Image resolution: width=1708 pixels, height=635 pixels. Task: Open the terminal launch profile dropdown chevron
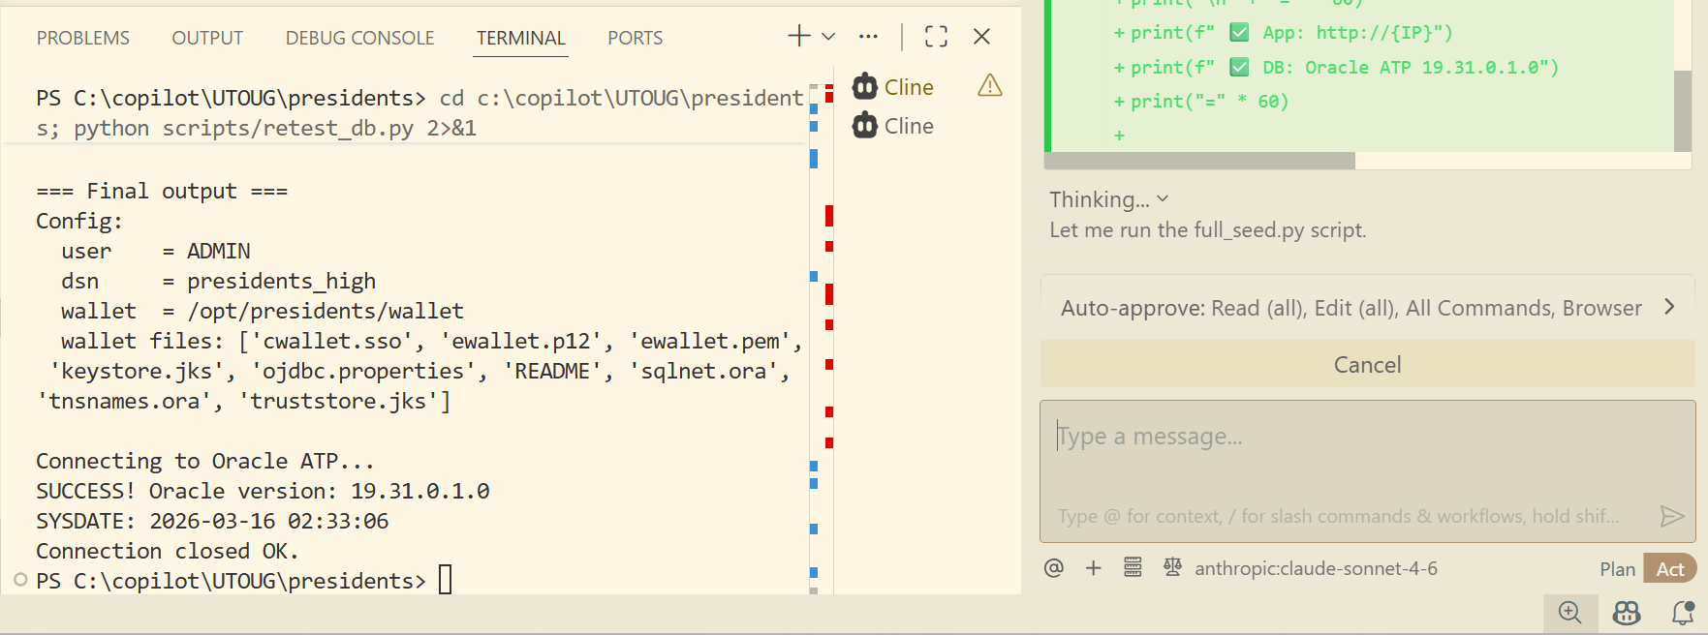(x=828, y=37)
